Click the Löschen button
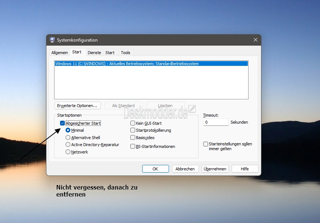The image size is (320, 223). (x=165, y=106)
